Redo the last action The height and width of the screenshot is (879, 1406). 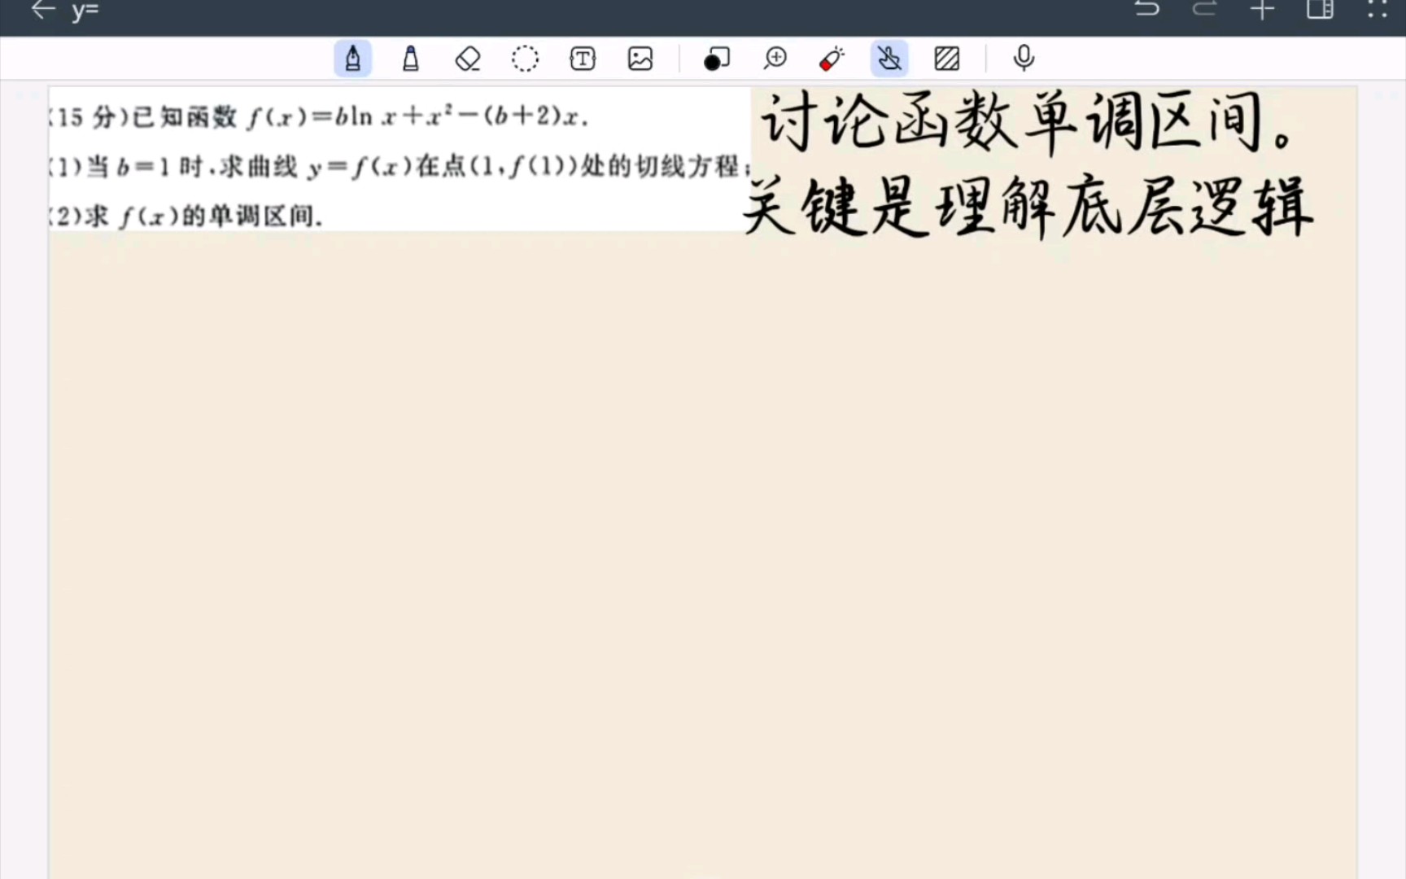[x=1204, y=9]
